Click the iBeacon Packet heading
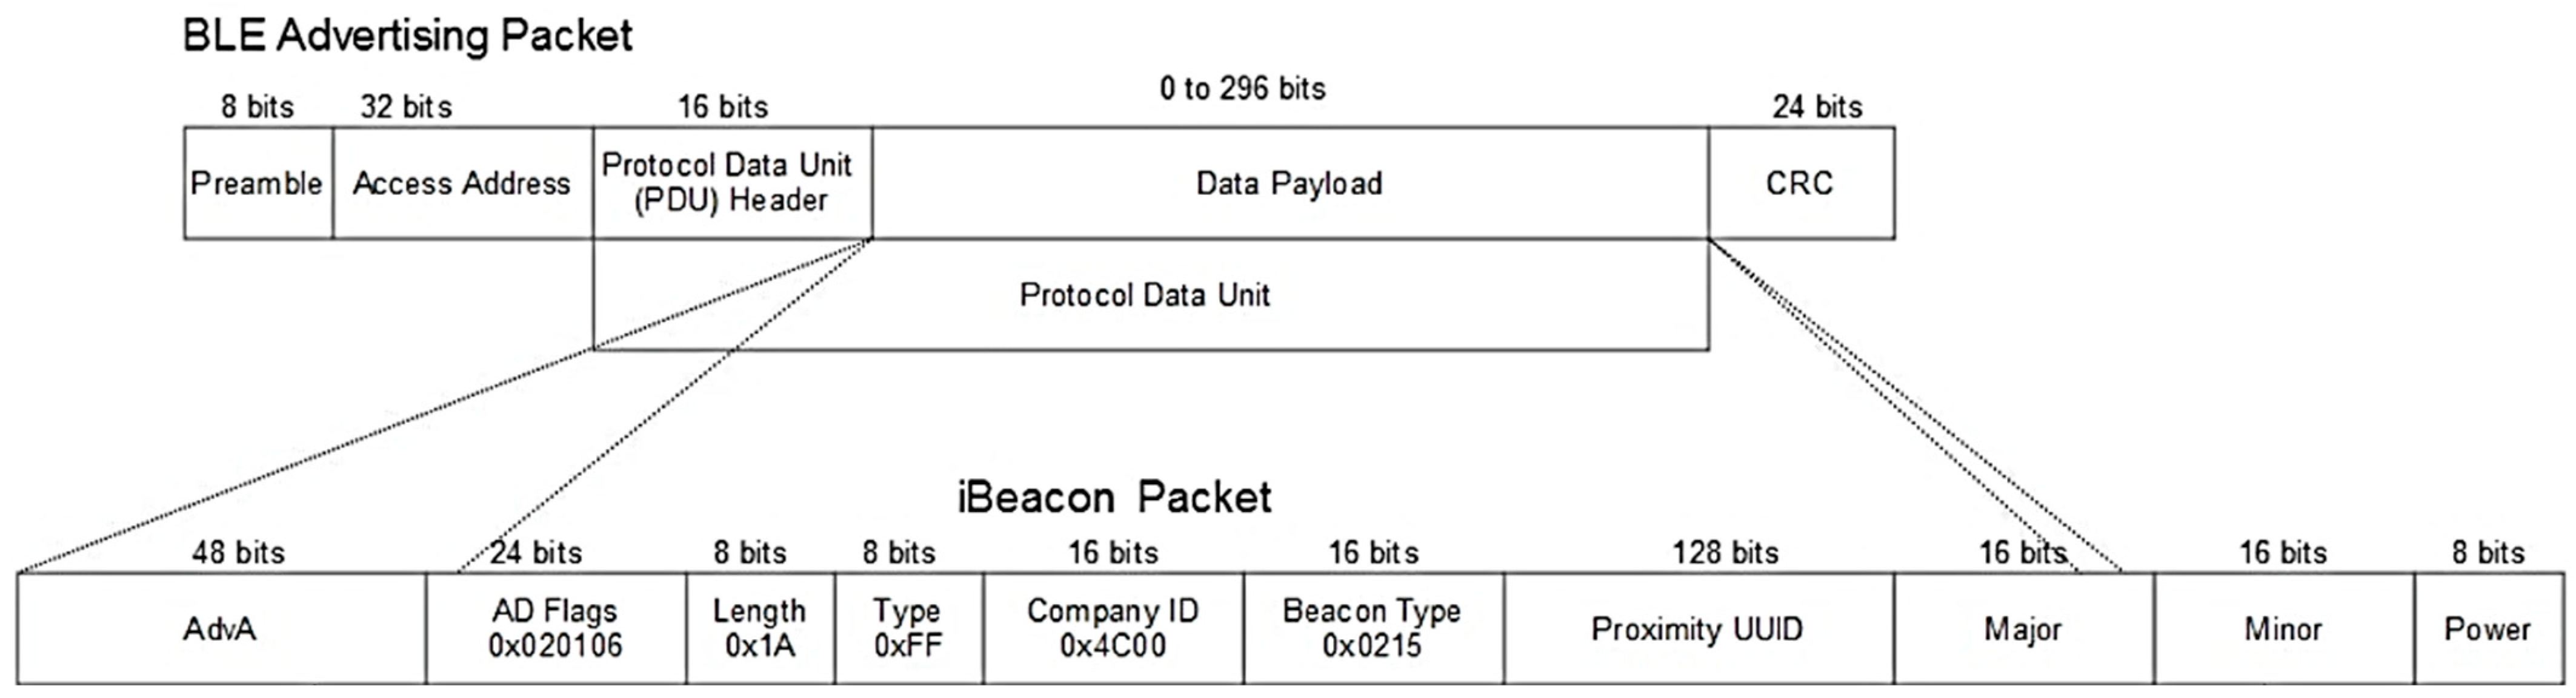Screen dimensions: 2576x698 [1114, 496]
